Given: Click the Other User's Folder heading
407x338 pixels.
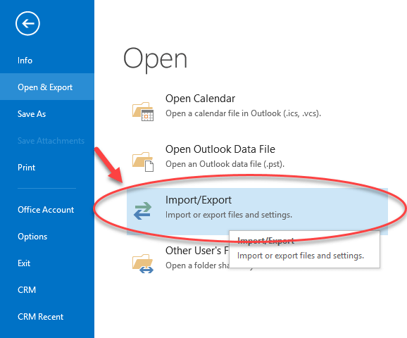Looking at the screenshot, I should click(x=197, y=251).
